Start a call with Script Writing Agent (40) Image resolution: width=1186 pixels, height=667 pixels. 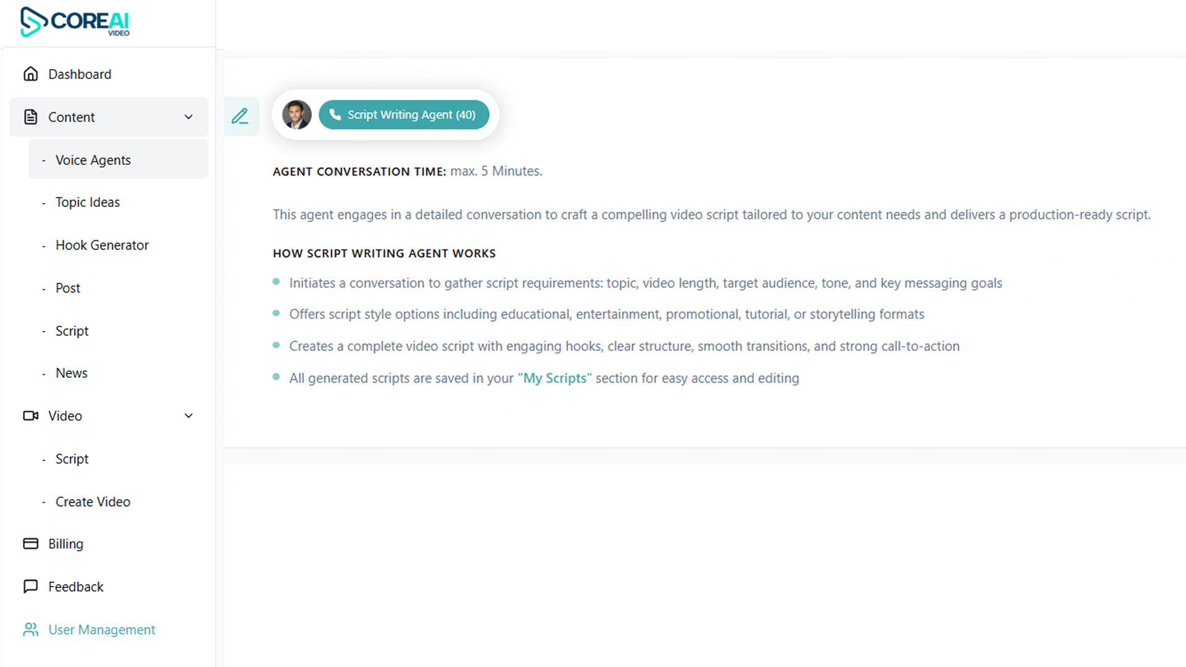[404, 114]
